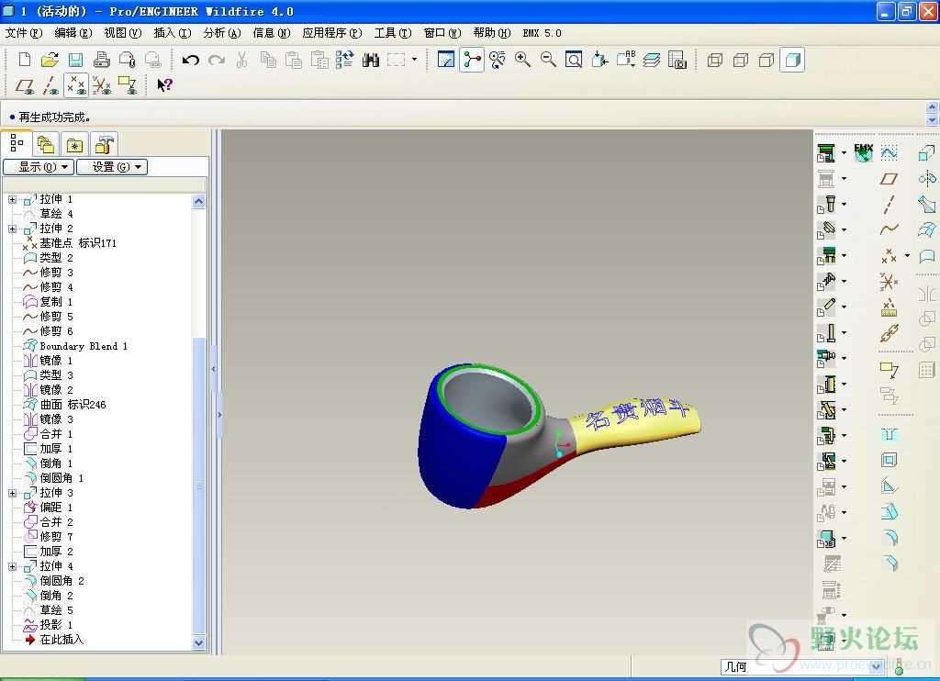Undo the last action
The image size is (940, 681).
(x=191, y=60)
